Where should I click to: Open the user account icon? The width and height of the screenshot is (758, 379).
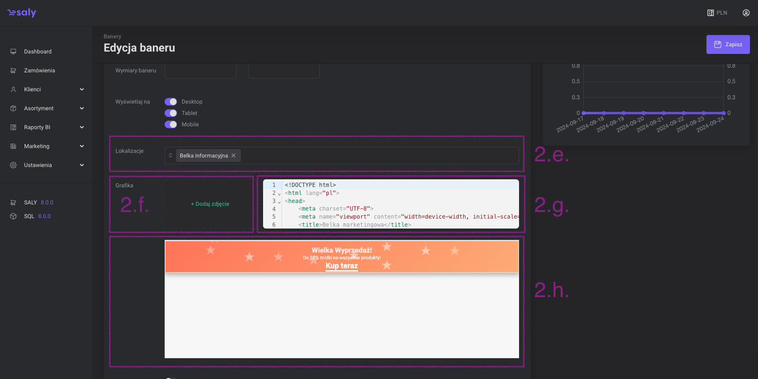click(746, 13)
